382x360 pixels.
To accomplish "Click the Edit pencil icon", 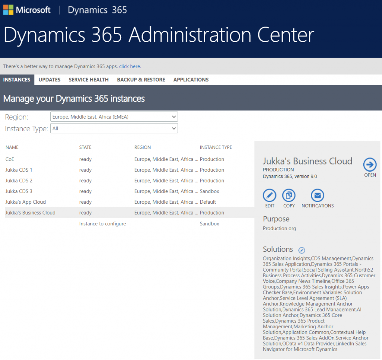I will pos(269,195).
